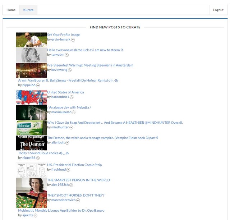Visit author marcodobrovich's profile
This screenshot has width=230, height=220.
click(x=63, y=200)
